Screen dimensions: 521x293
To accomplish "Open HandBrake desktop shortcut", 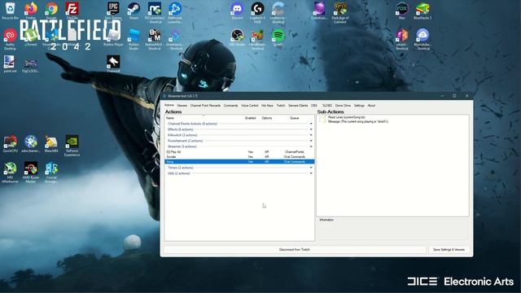I will pos(257,39).
